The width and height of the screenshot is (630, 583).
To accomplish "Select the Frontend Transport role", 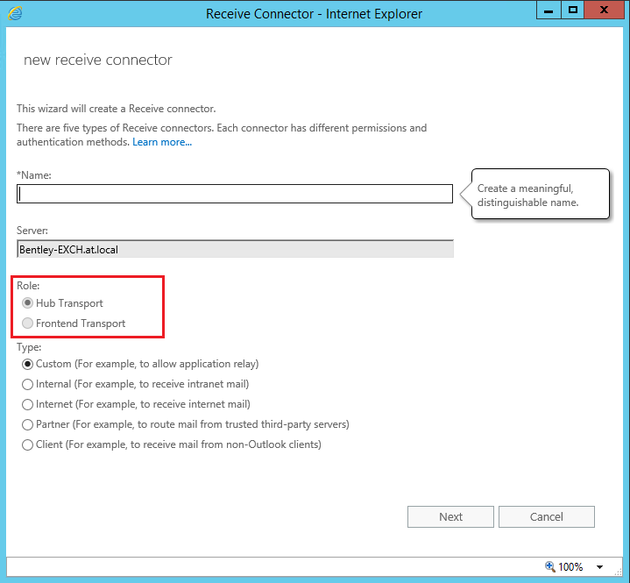I will (27, 323).
